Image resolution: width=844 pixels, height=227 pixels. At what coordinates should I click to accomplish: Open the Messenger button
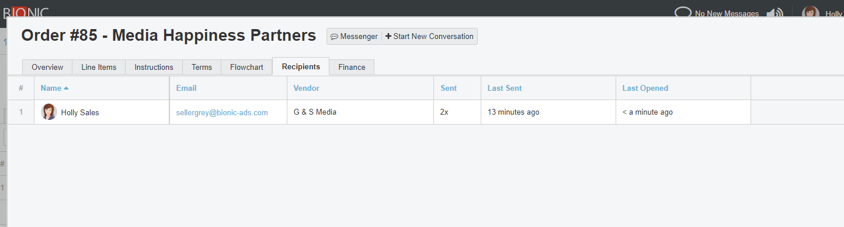coord(354,37)
